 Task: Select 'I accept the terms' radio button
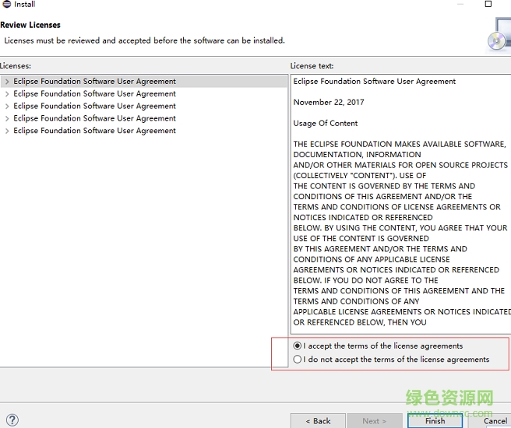coord(298,346)
